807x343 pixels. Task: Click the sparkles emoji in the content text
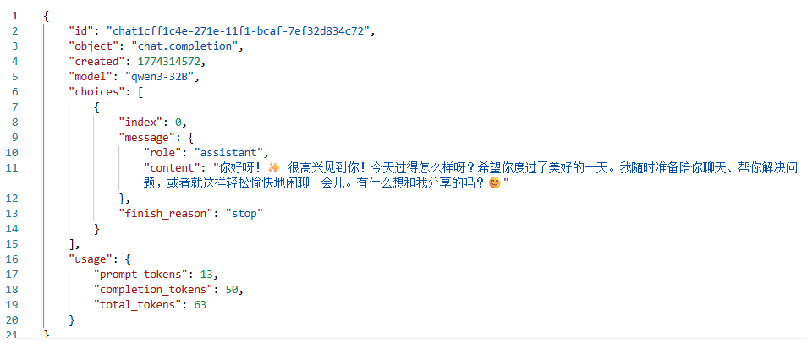[x=273, y=168]
